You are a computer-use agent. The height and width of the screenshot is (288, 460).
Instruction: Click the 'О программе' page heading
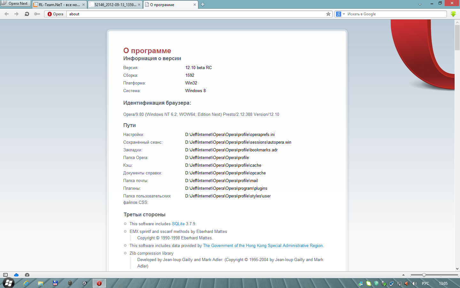click(x=147, y=51)
